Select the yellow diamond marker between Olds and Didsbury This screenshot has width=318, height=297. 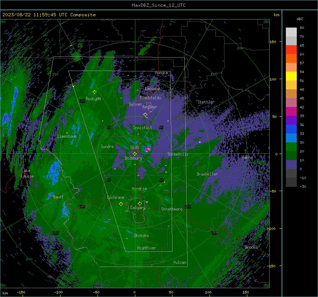click(135, 154)
